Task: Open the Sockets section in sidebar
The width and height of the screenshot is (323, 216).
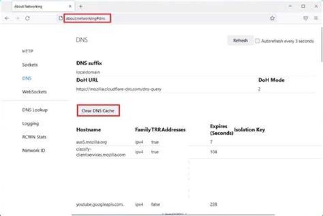Action: click(30, 65)
